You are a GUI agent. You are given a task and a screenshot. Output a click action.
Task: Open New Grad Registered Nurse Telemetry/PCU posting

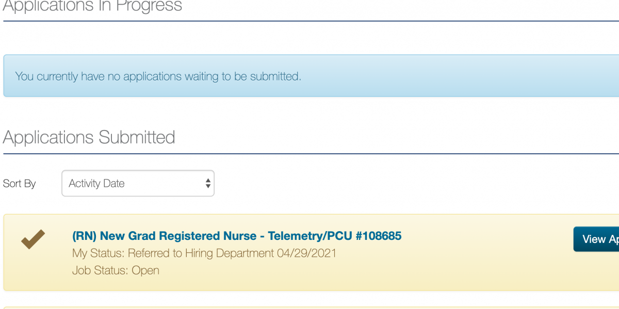[237, 236]
